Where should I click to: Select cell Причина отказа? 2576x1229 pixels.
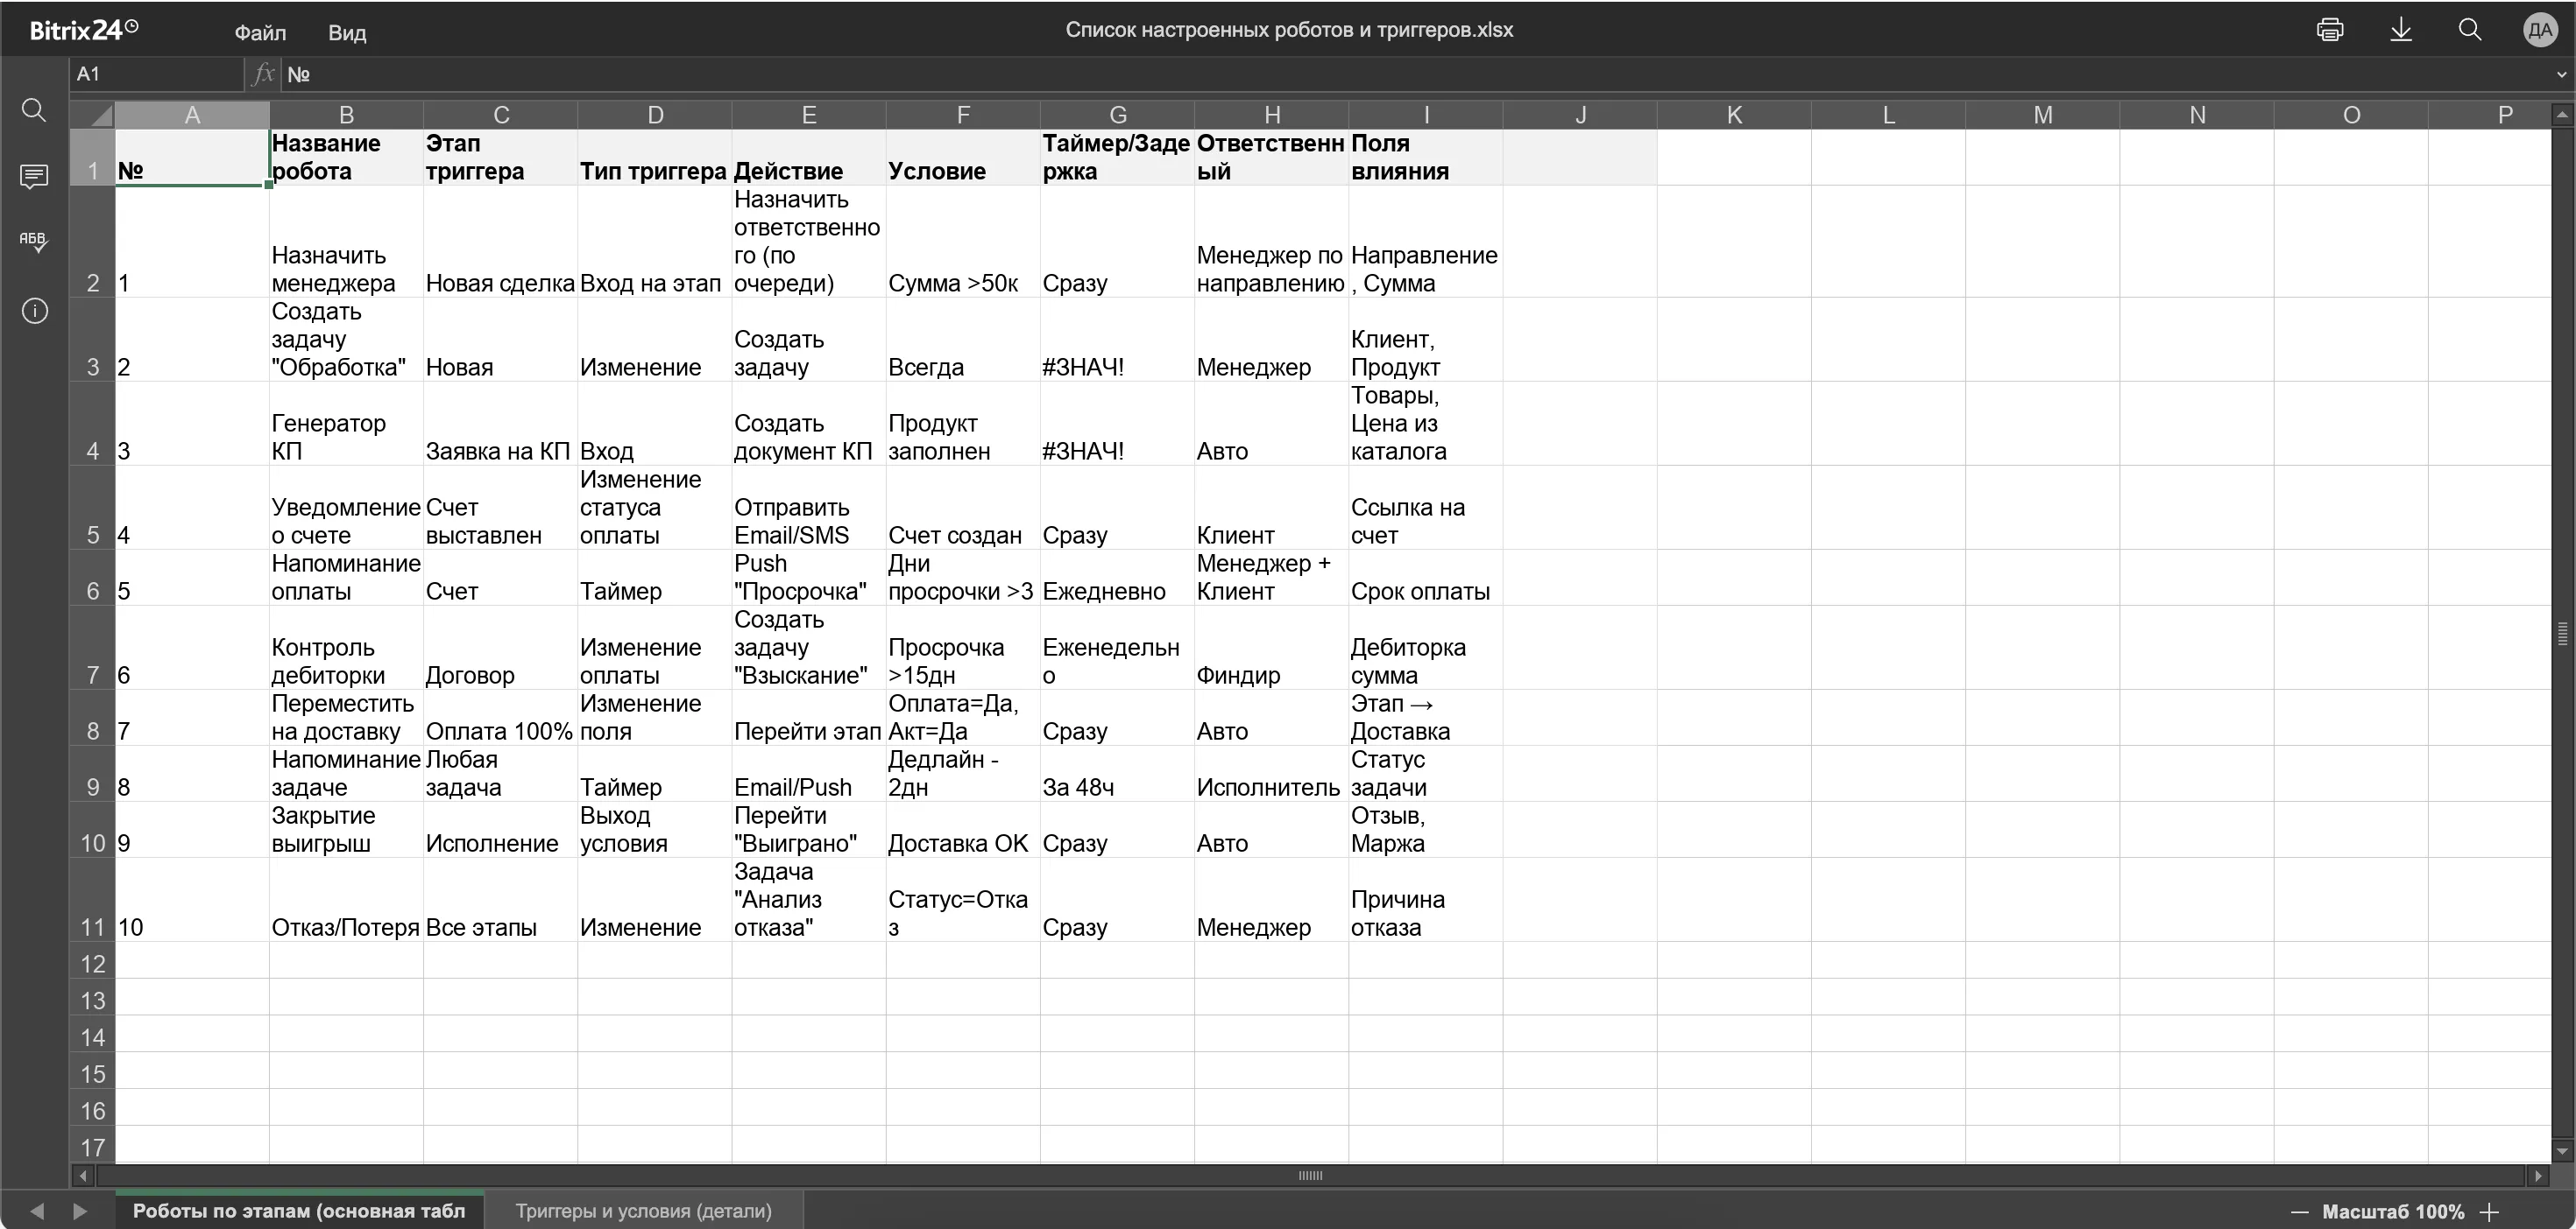pyautogui.click(x=1425, y=899)
